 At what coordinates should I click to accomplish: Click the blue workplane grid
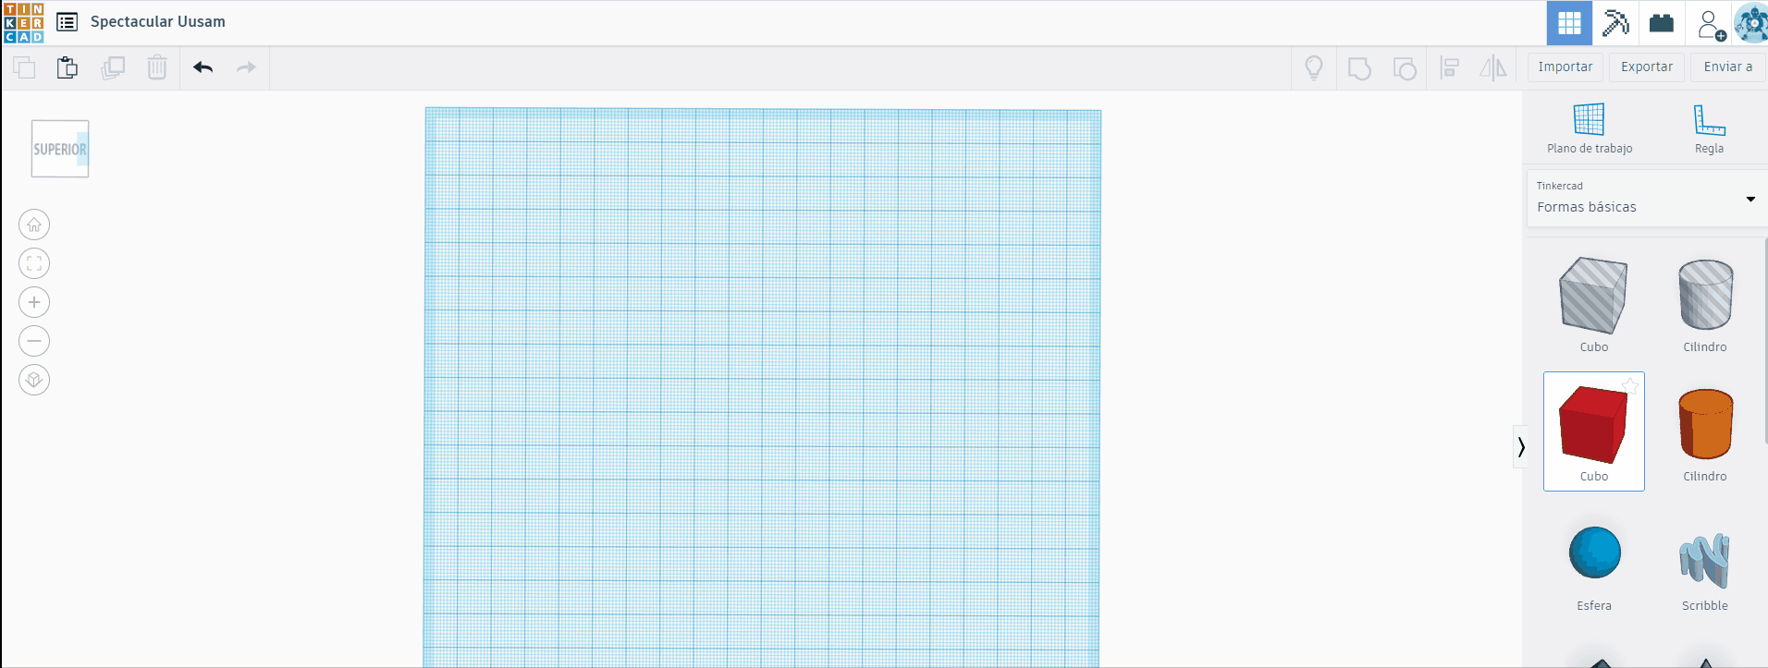coord(762,388)
